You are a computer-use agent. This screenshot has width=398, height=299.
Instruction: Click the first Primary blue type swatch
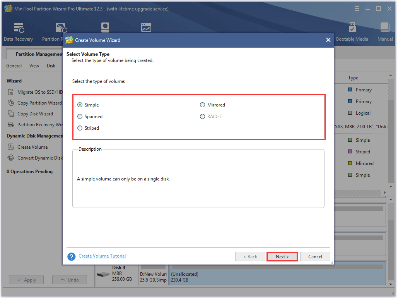pos(350,89)
